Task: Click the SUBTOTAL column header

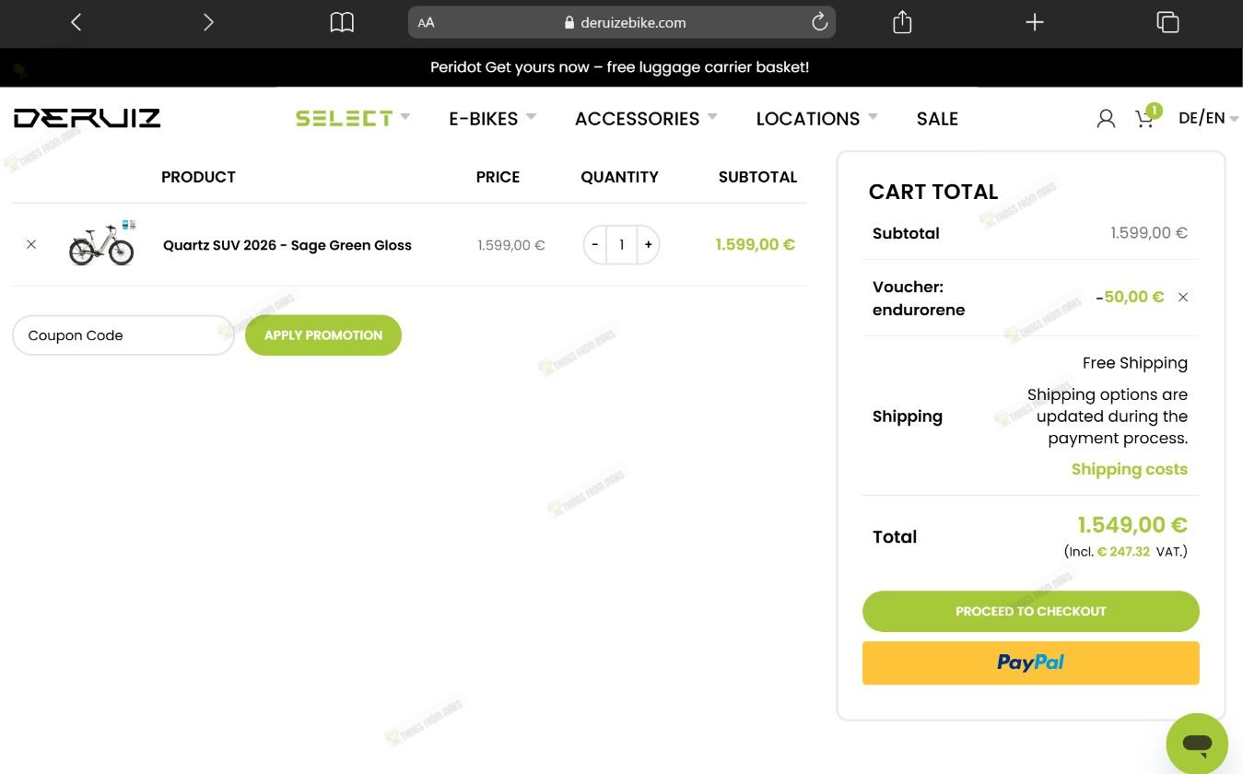Action: 757,177
